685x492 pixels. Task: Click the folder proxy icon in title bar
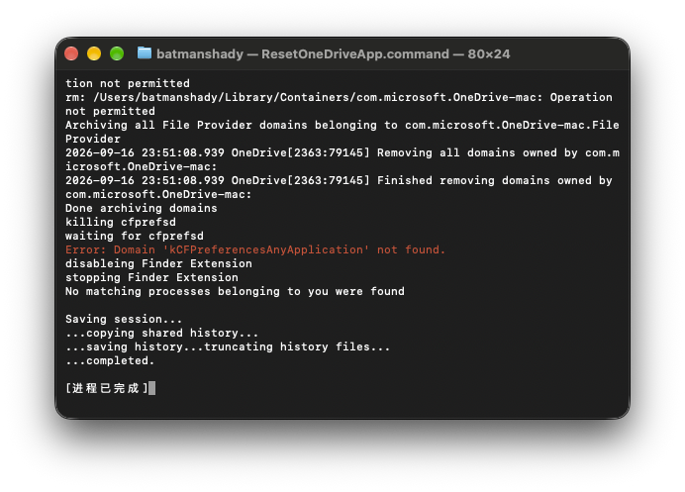(x=145, y=53)
